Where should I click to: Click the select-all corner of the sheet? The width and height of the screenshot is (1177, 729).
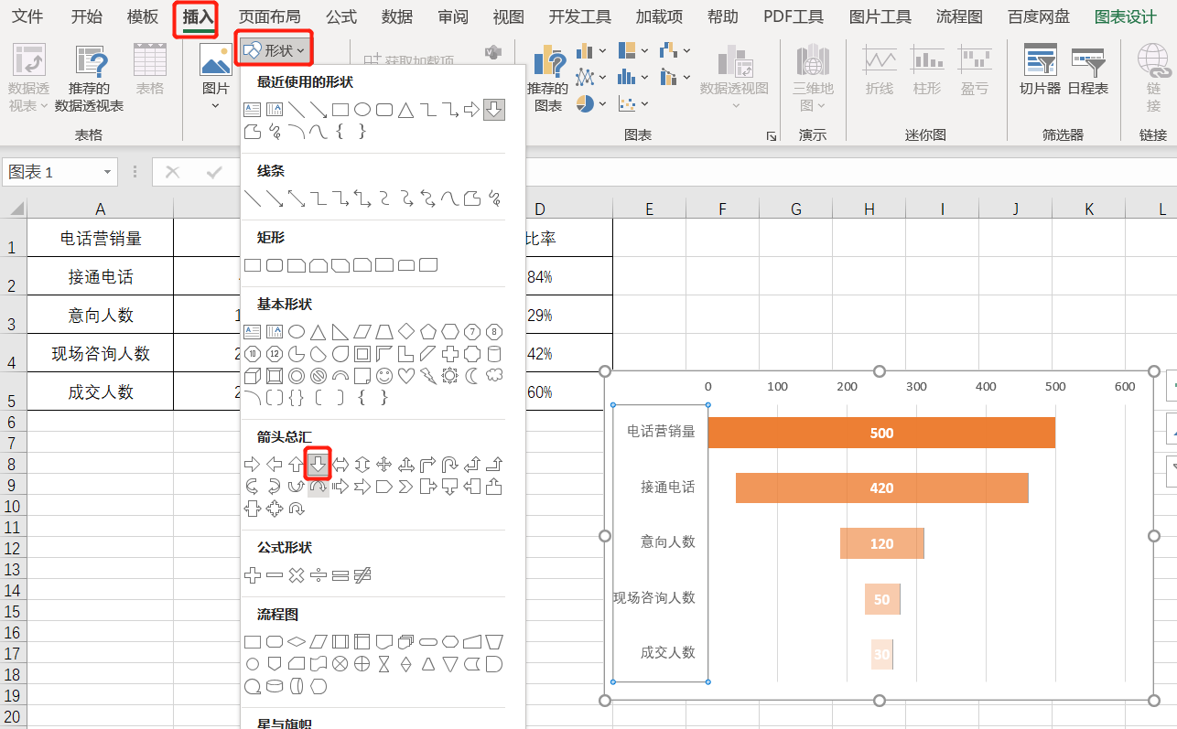pos(14,209)
